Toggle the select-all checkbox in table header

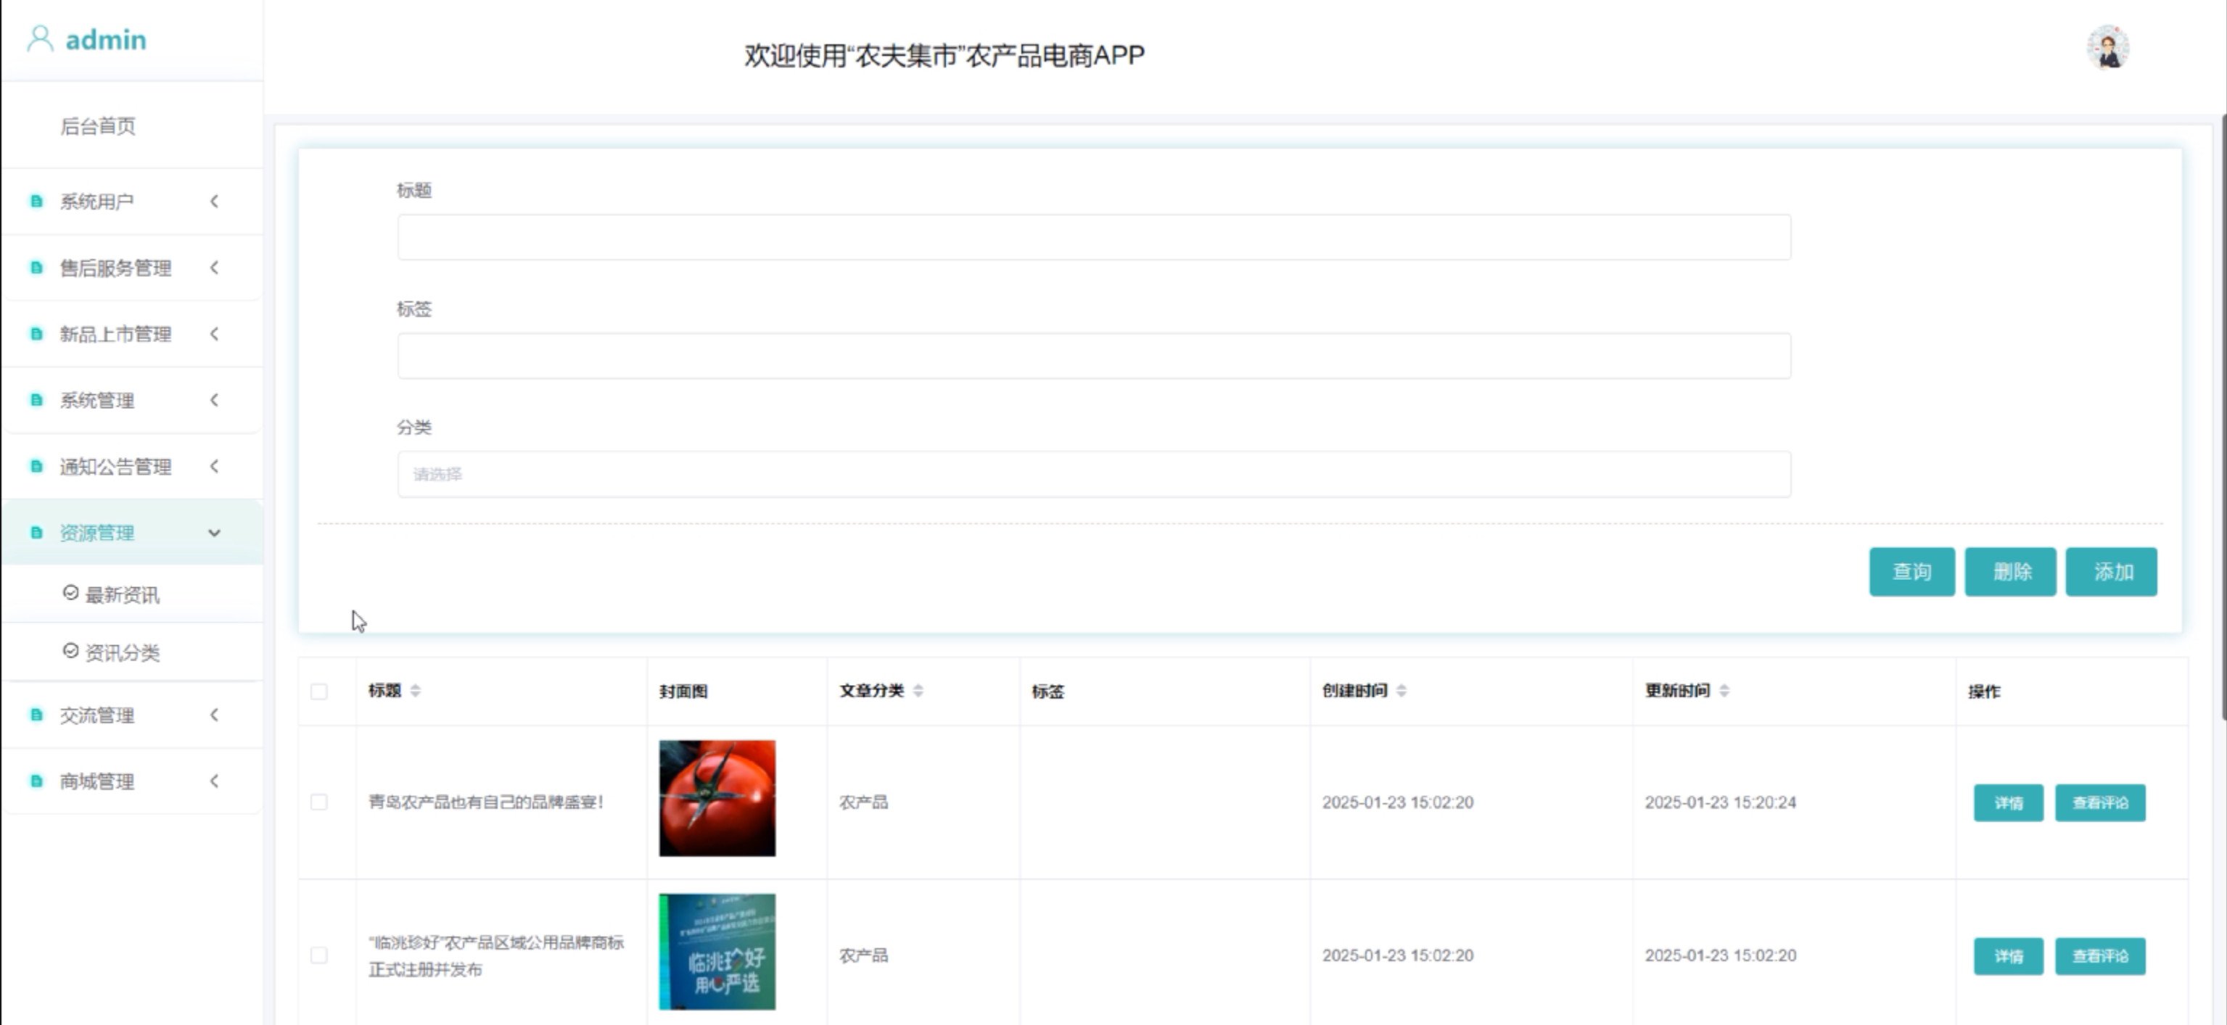[x=319, y=692]
